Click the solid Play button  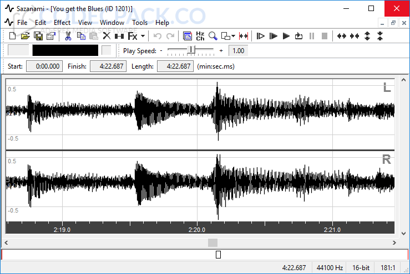(x=286, y=36)
